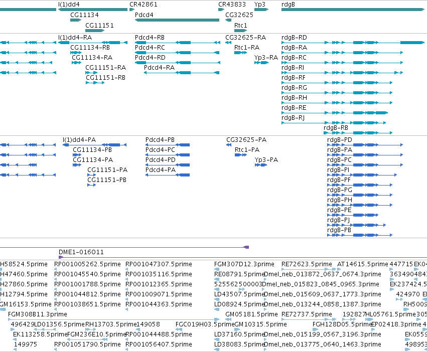Click EST GM05181.5prime
Viewport: 427px width, 352px height.
point(251,314)
